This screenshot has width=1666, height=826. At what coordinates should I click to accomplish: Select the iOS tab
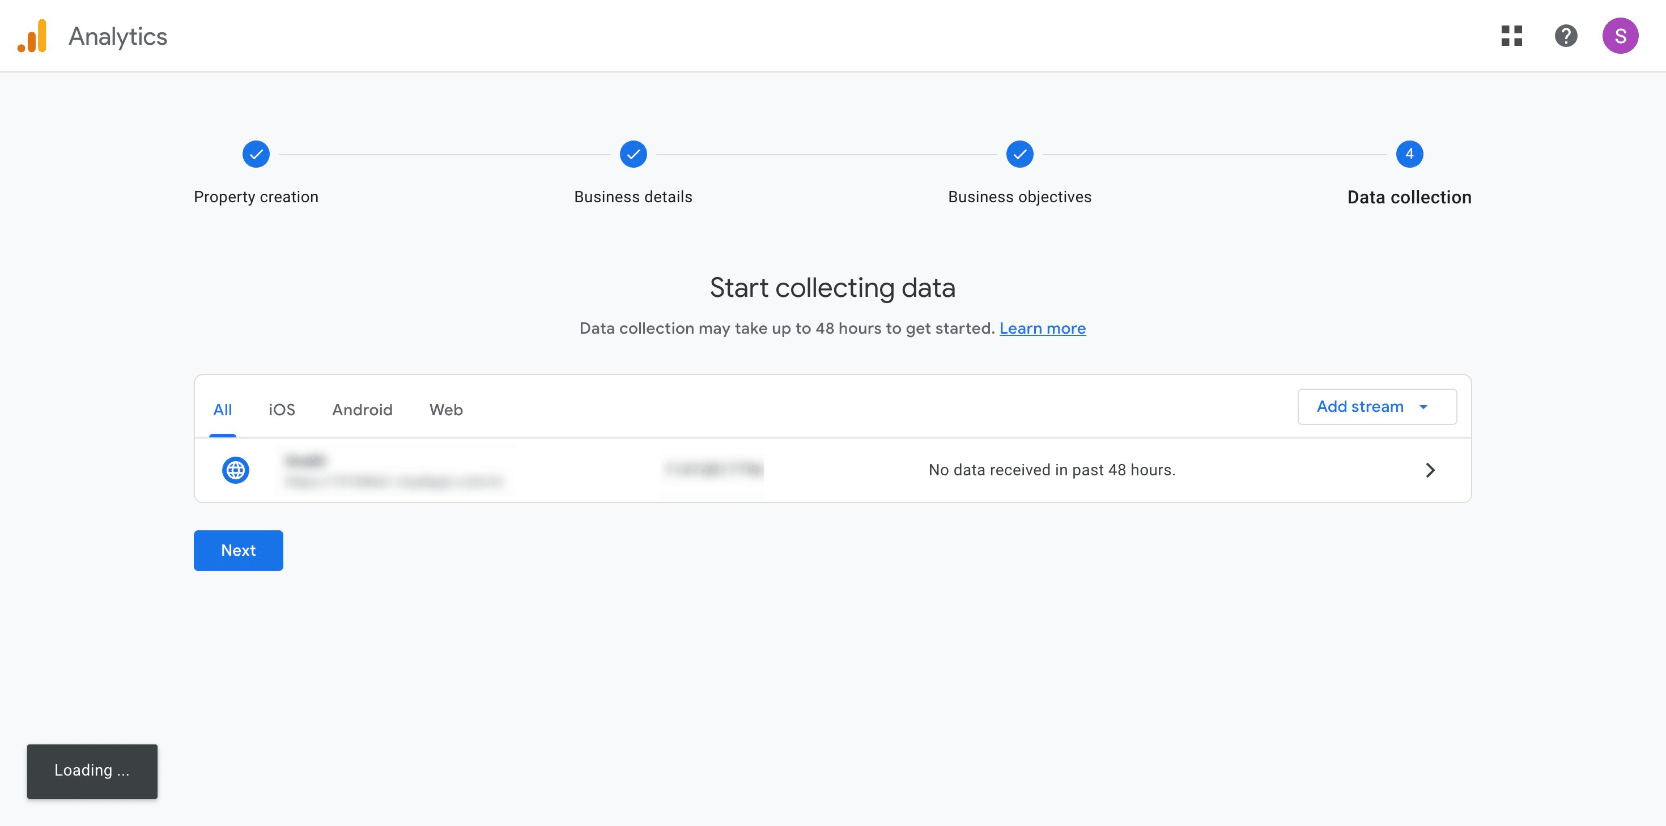tap(282, 410)
